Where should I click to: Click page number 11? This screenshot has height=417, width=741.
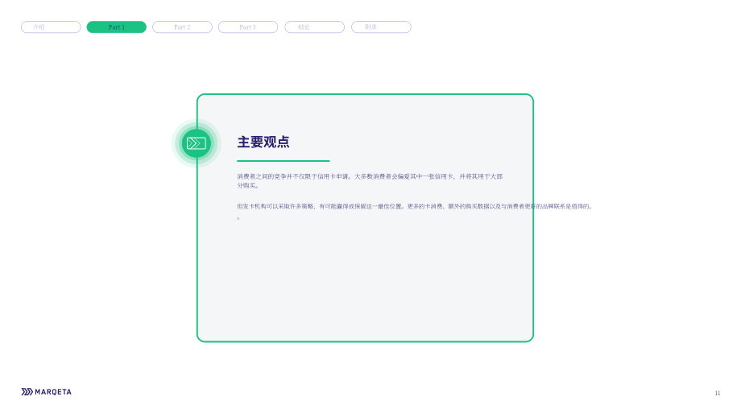718,393
